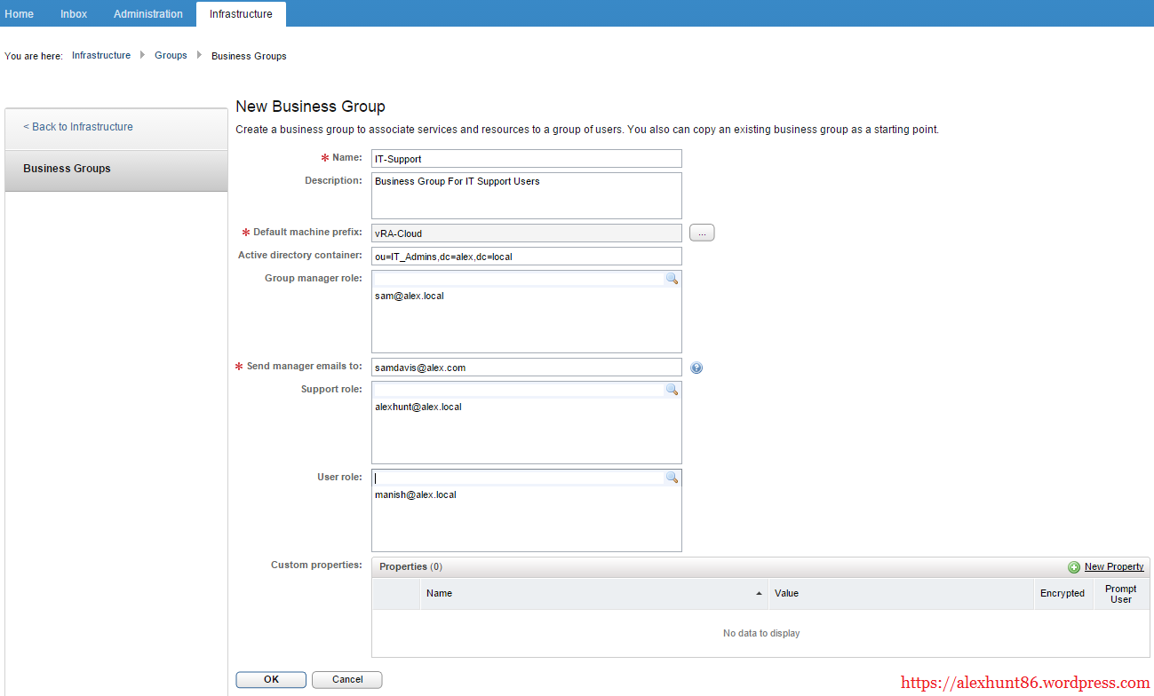Viewport: 1154px width, 696px height.
Task: Click the Group manager role search icon
Action: (672, 279)
